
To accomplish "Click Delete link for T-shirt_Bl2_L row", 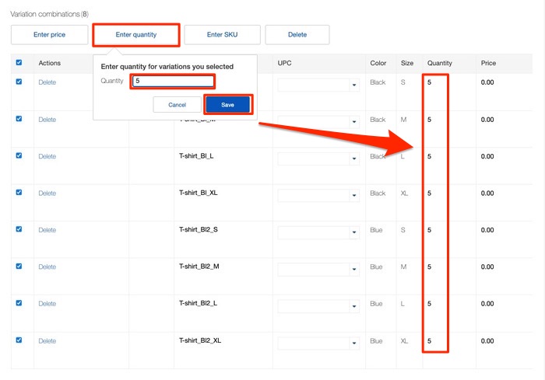I will pos(47,304).
